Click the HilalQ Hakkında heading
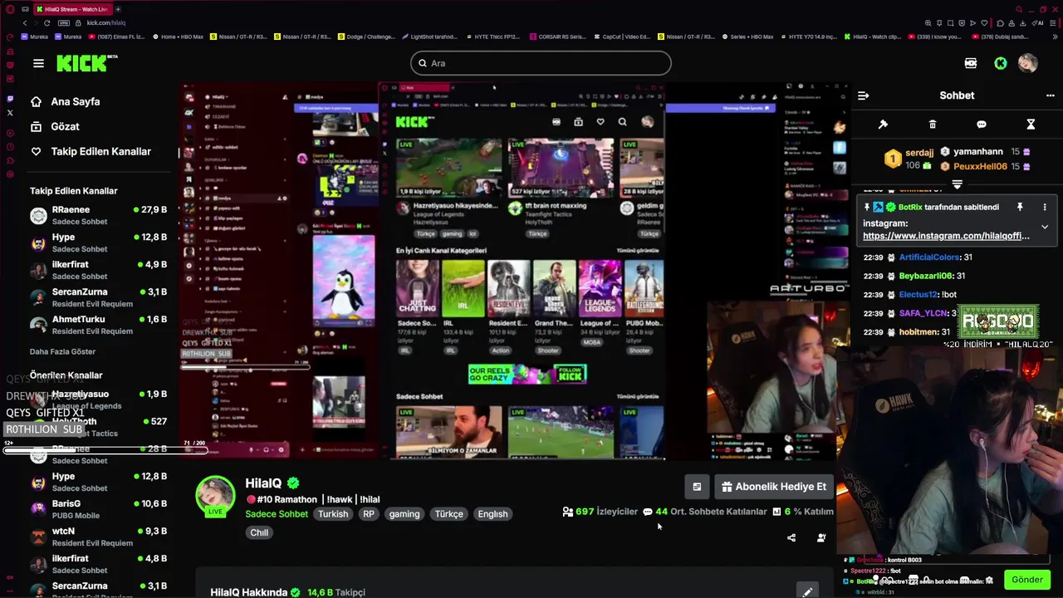Viewport: 1063px width, 598px height. (248, 592)
